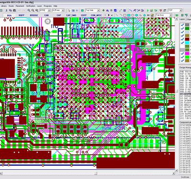Select the filled polygon shape tool

pos(145,15)
